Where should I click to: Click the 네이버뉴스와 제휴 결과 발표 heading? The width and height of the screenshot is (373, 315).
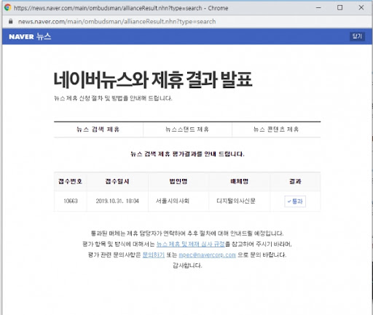point(153,79)
